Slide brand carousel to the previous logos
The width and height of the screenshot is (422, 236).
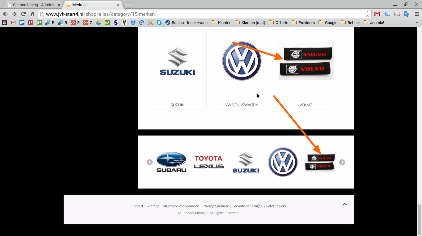pos(150,162)
